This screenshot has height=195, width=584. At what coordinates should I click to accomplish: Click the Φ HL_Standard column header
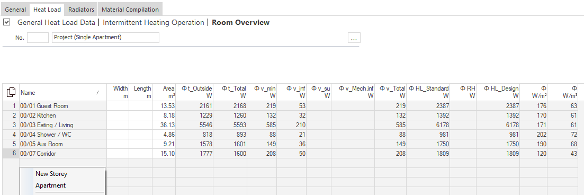[428, 92]
